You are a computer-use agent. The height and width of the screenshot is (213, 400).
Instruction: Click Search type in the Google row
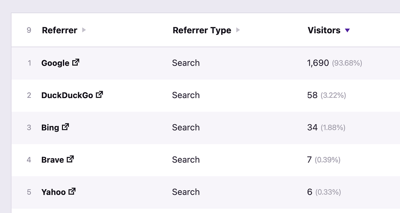tap(186, 63)
